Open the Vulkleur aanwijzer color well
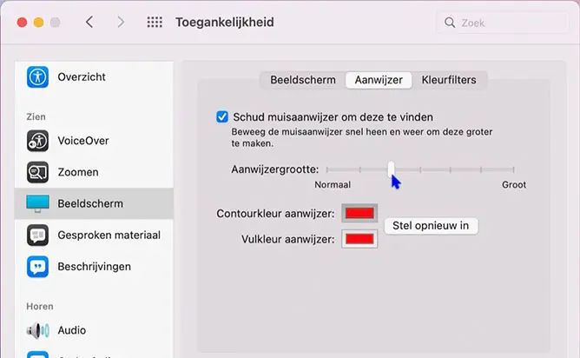580x358 pixels. (359, 239)
